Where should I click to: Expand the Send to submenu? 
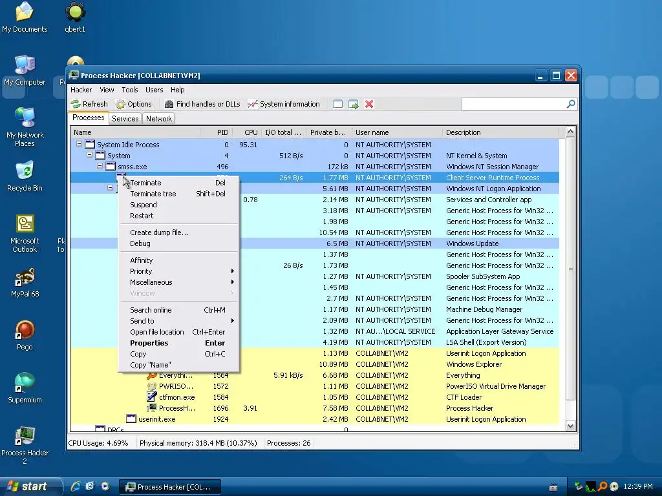click(178, 321)
